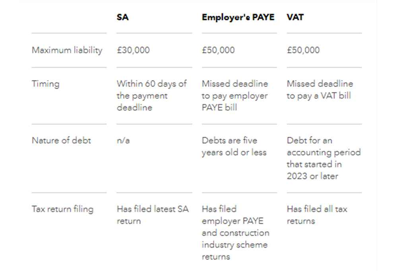Viewport: 407px width, 271px height.
Task: Select 'Has filed all tax returns' cell
Action: (x=317, y=215)
